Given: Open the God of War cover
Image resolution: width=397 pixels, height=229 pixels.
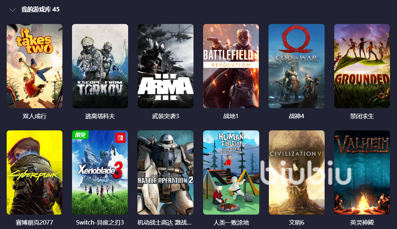Looking at the screenshot, I should [297, 66].
